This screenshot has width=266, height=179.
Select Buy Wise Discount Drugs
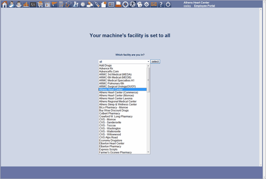click(x=123, y=110)
